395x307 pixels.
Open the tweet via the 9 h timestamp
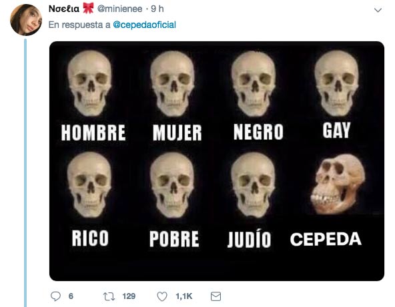tap(157, 9)
